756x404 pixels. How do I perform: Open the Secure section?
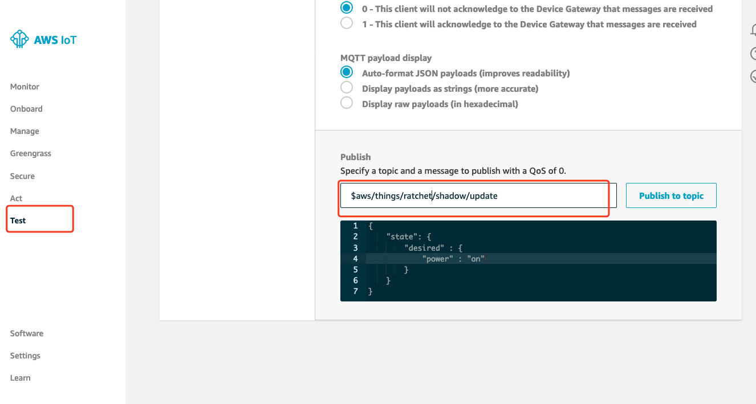[x=22, y=176]
